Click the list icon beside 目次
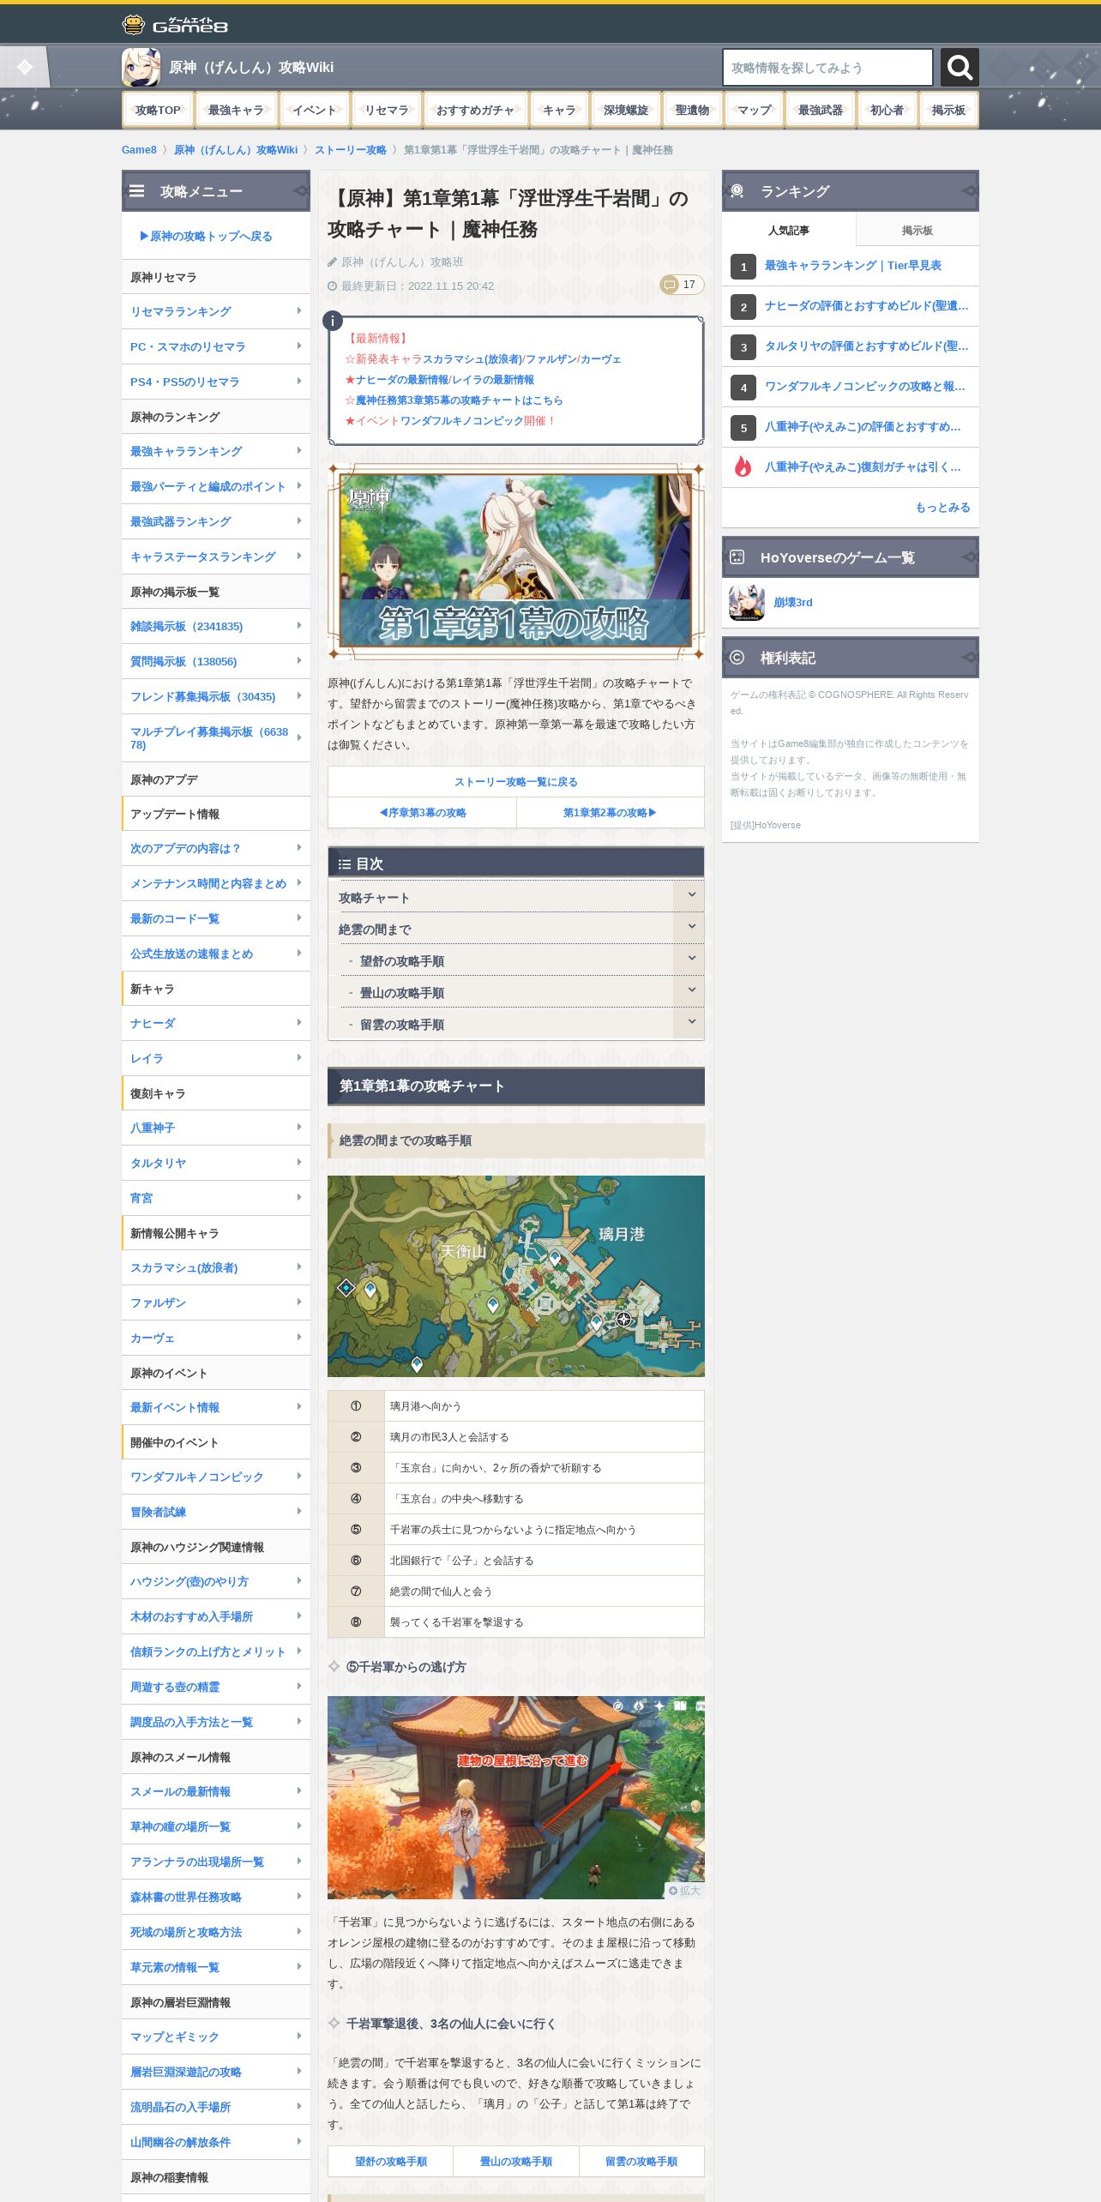 pos(345,864)
